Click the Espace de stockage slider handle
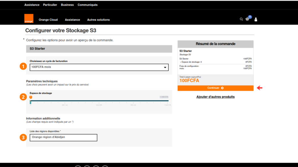 click(31, 97)
